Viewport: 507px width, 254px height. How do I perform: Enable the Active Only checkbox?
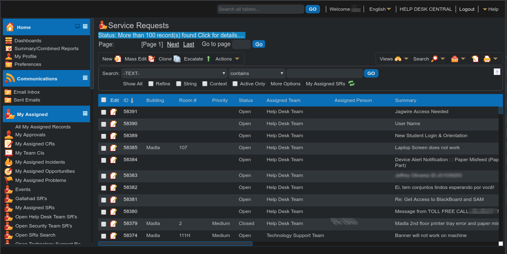(235, 84)
